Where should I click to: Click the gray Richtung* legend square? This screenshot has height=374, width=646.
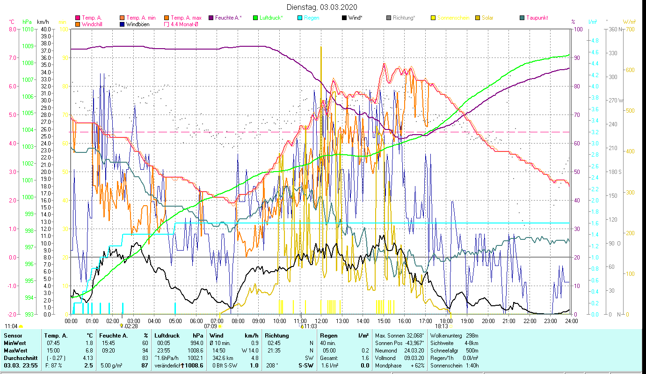tap(389, 18)
